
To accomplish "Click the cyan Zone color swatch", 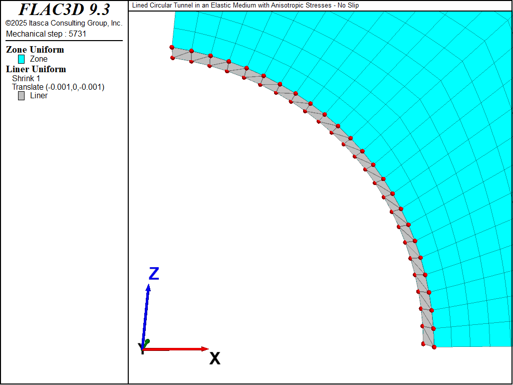I will point(22,59).
